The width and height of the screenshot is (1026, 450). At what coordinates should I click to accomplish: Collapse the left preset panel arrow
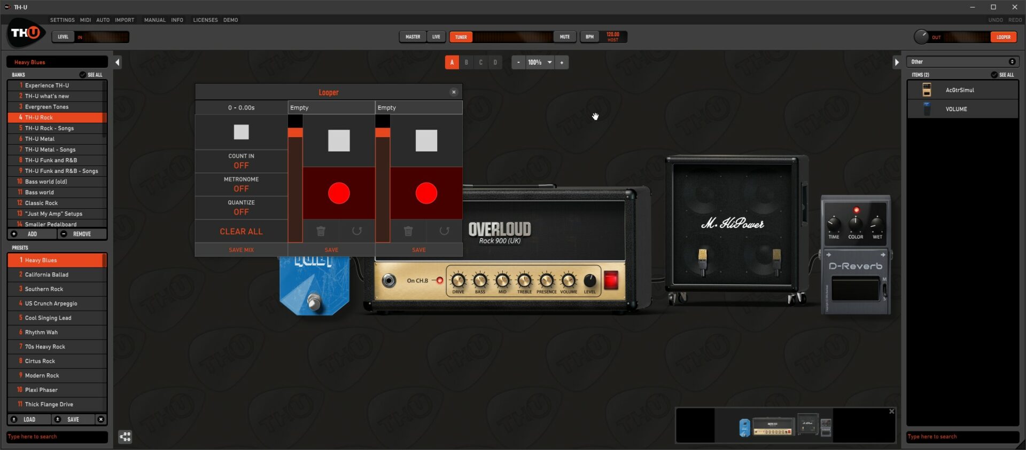118,62
